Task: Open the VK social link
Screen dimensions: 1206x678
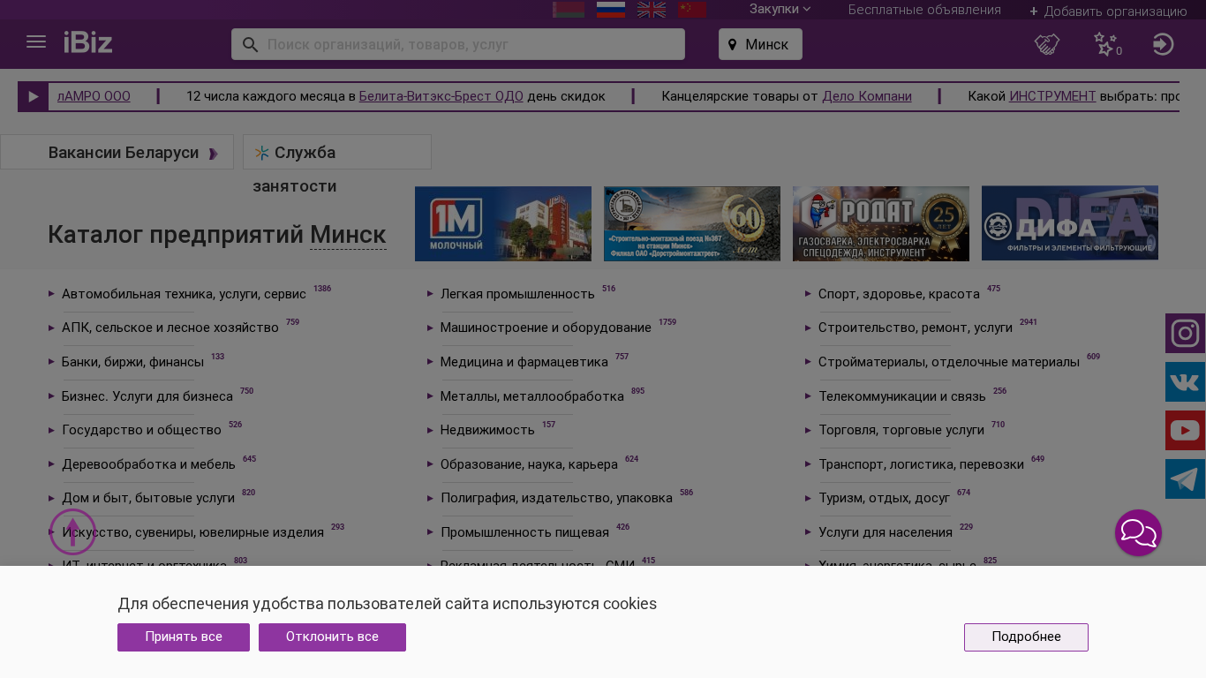Action: [1185, 382]
